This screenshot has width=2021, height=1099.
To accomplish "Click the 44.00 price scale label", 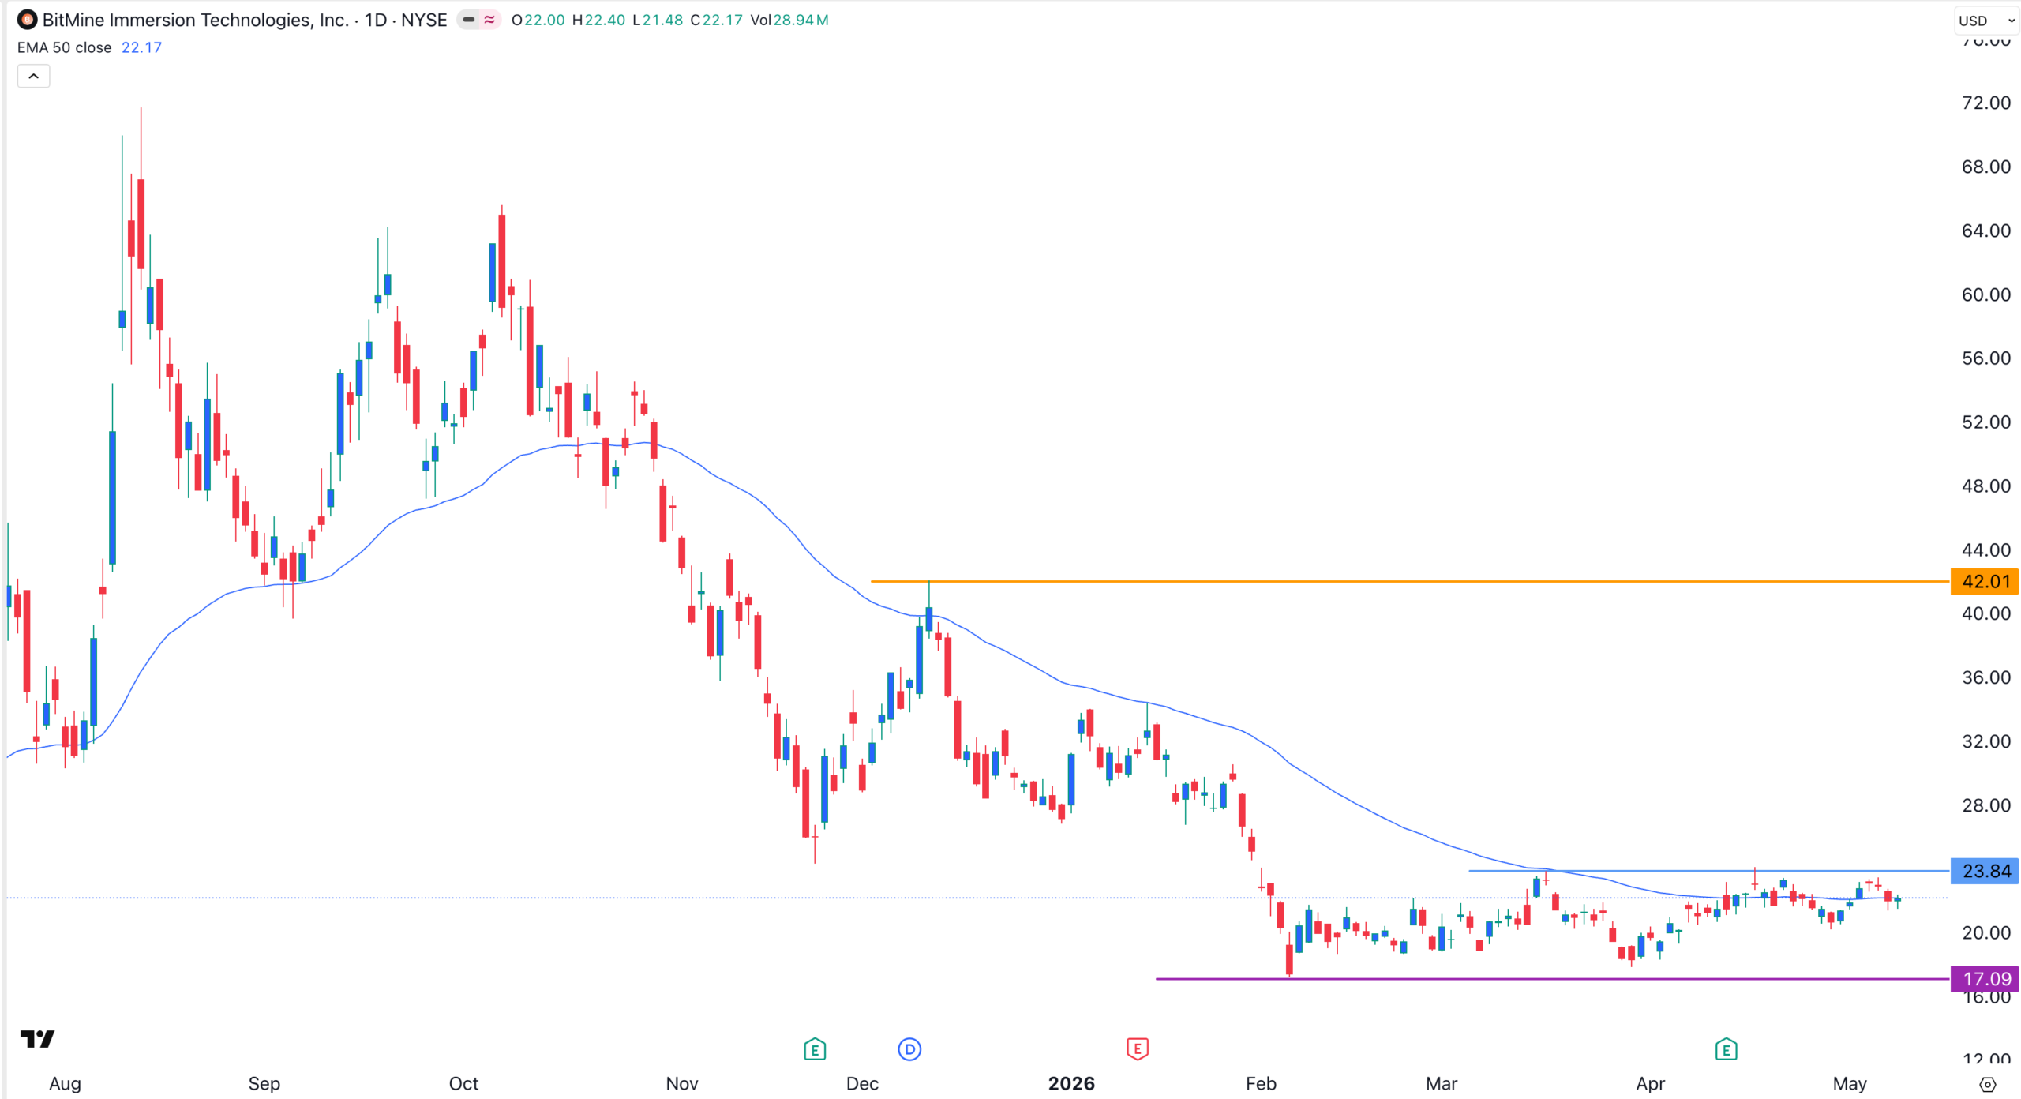I will [1985, 549].
